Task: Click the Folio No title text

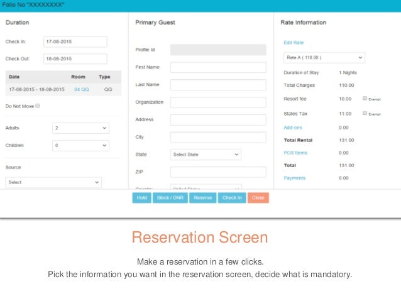Action: point(33,4)
